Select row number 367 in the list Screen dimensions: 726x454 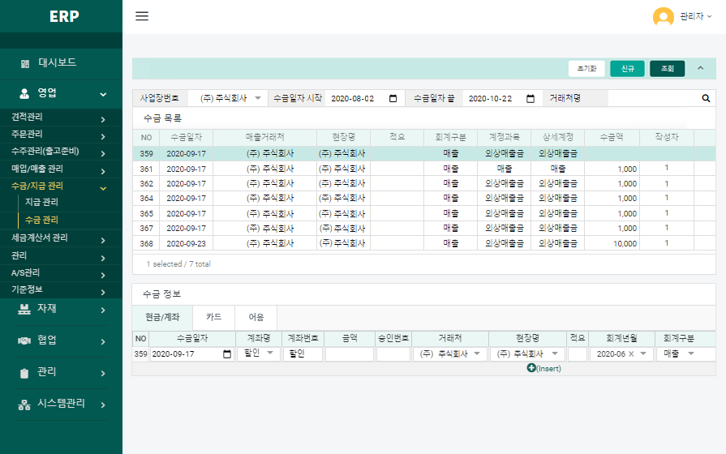pos(423,228)
